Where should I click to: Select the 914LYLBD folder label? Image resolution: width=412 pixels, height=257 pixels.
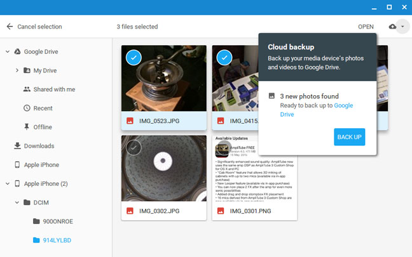coord(57,241)
